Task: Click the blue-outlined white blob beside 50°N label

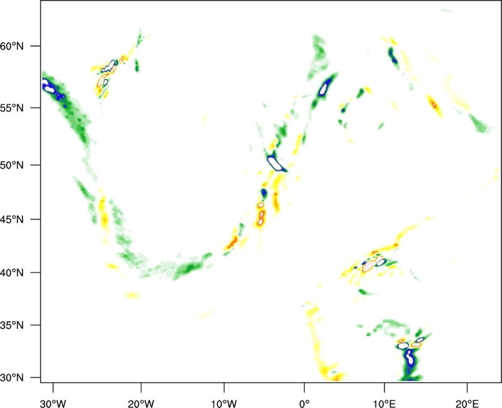Action: coord(276,164)
